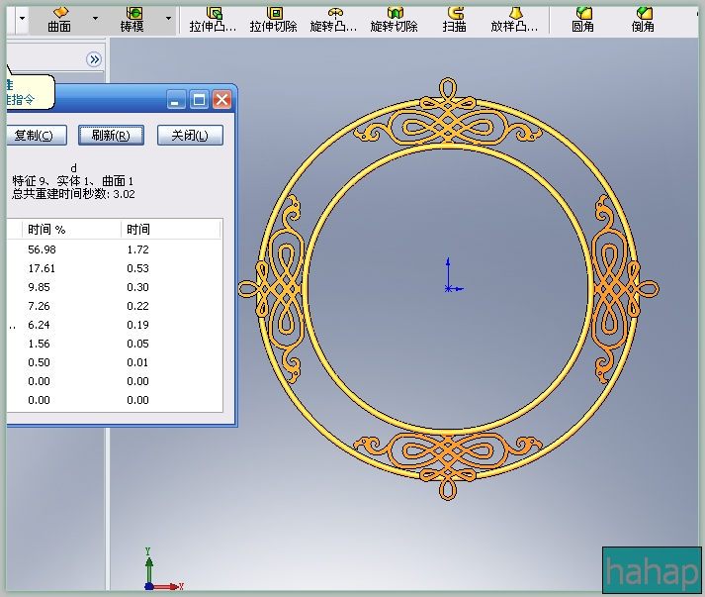Select the 1.56 percent value

[39, 344]
